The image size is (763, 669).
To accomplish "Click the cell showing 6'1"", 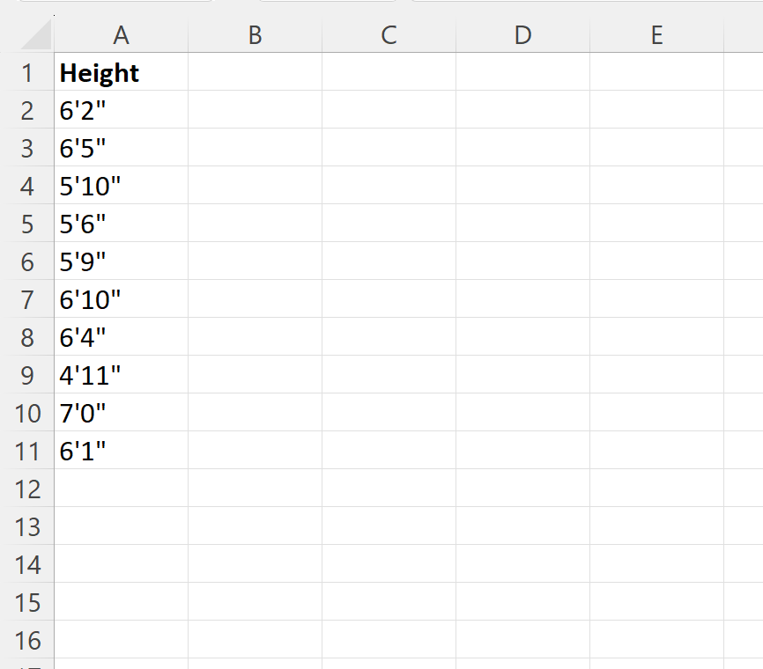I will pyautogui.click(x=121, y=452).
